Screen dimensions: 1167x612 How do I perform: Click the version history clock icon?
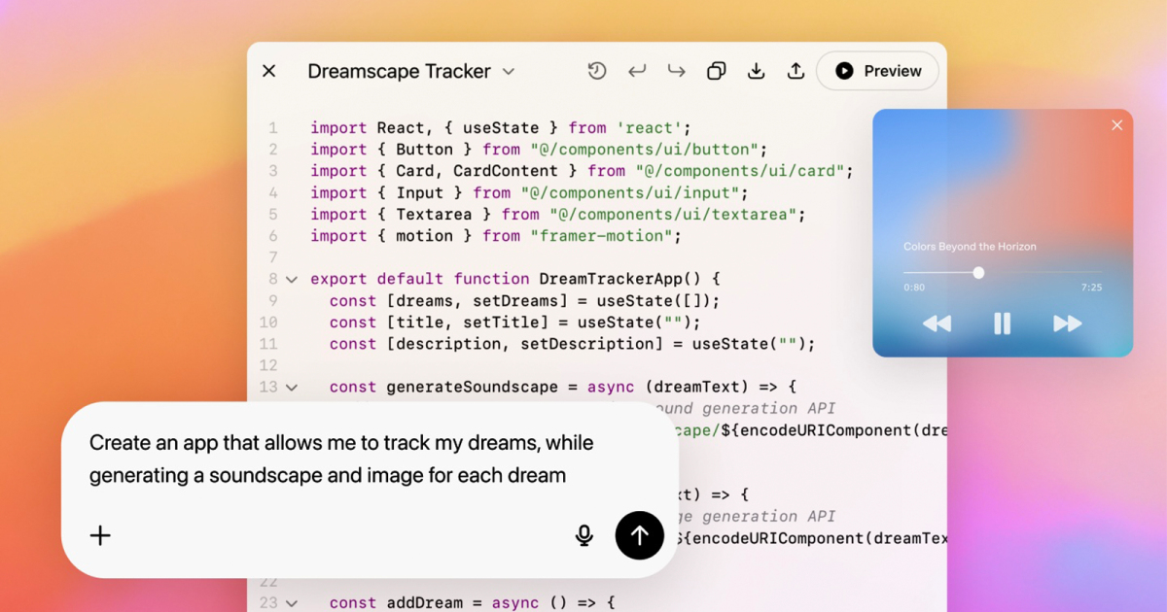click(597, 71)
